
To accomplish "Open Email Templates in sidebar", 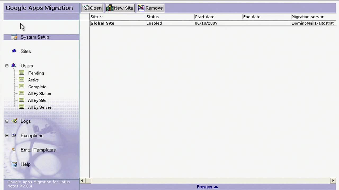I will pos(38,150).
